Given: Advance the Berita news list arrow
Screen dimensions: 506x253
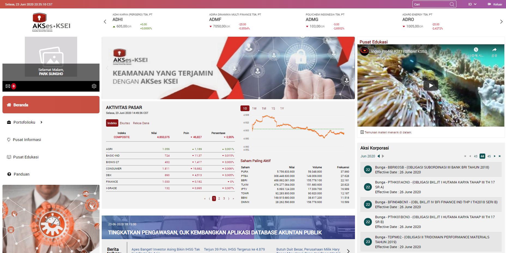Looking at the screenshot, I should (x=348, y=251).
